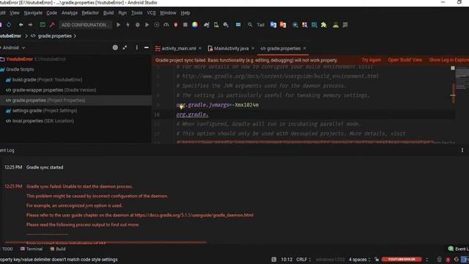Open the Analyze menu
This screenshot has width=469, height=264.
70,13
